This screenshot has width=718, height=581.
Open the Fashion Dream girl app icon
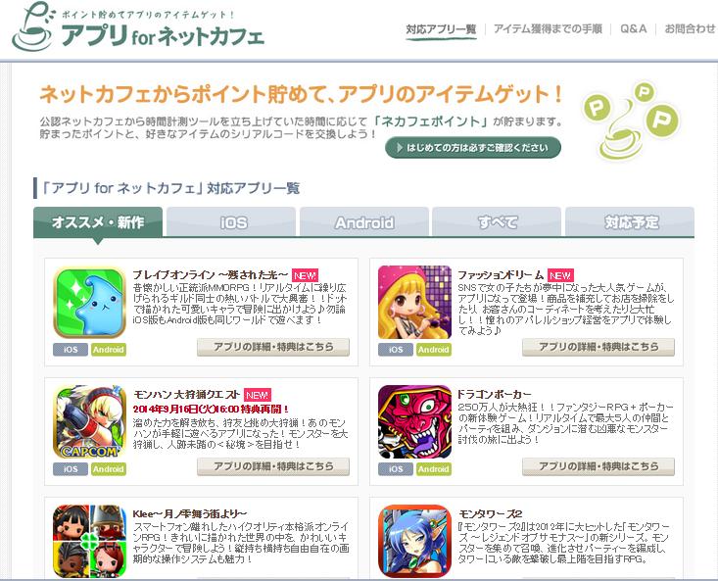pyautogui.click(x=415, y=303)
